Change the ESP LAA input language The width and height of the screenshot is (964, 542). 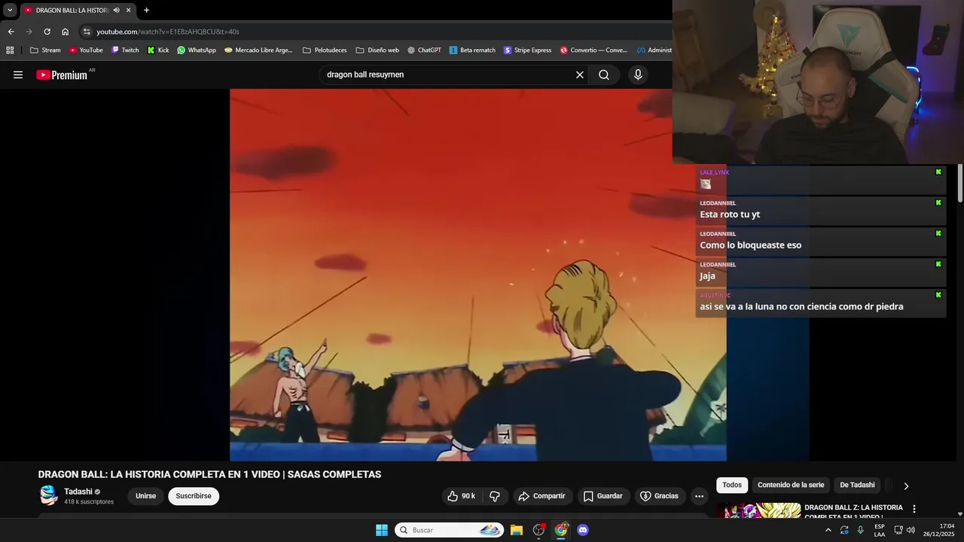click(880, 530)
